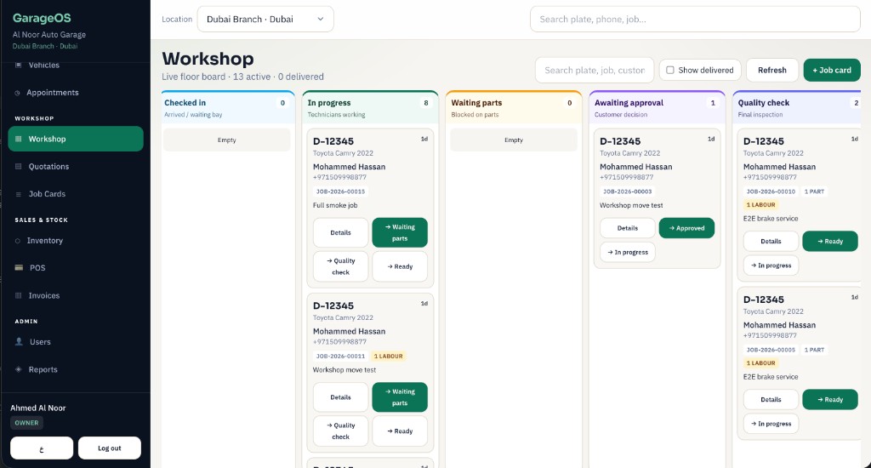Viewport: 871px width, 468px height.
Task: Return JOB-2026-00005 to In progress
Action: pos(771,423)
